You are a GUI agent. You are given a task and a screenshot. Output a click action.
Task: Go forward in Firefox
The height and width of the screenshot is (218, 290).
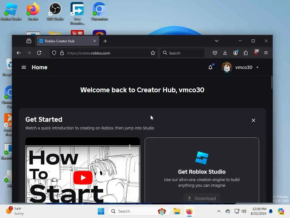click(29, 53)
